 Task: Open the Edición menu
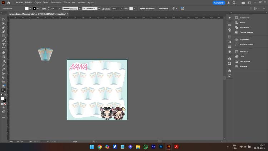tap(29, 3)
